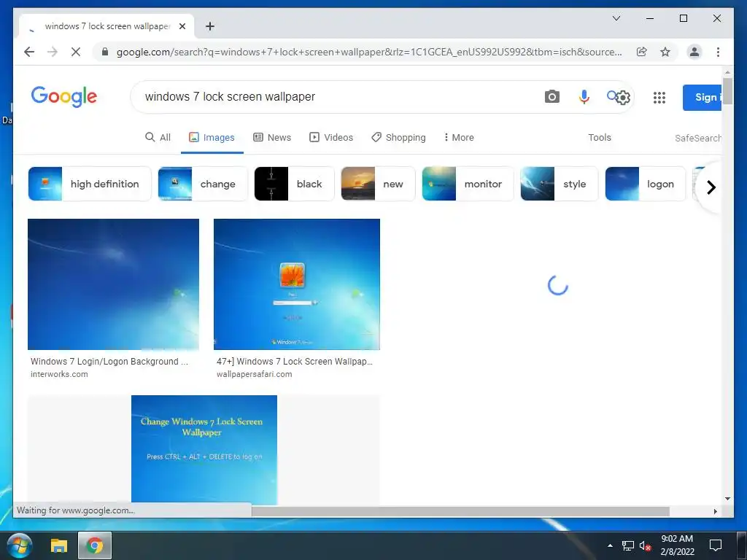The width and height of the screenshot is (747, 560).
Task: Click the padlock site info icon
Action: [105, 52]
